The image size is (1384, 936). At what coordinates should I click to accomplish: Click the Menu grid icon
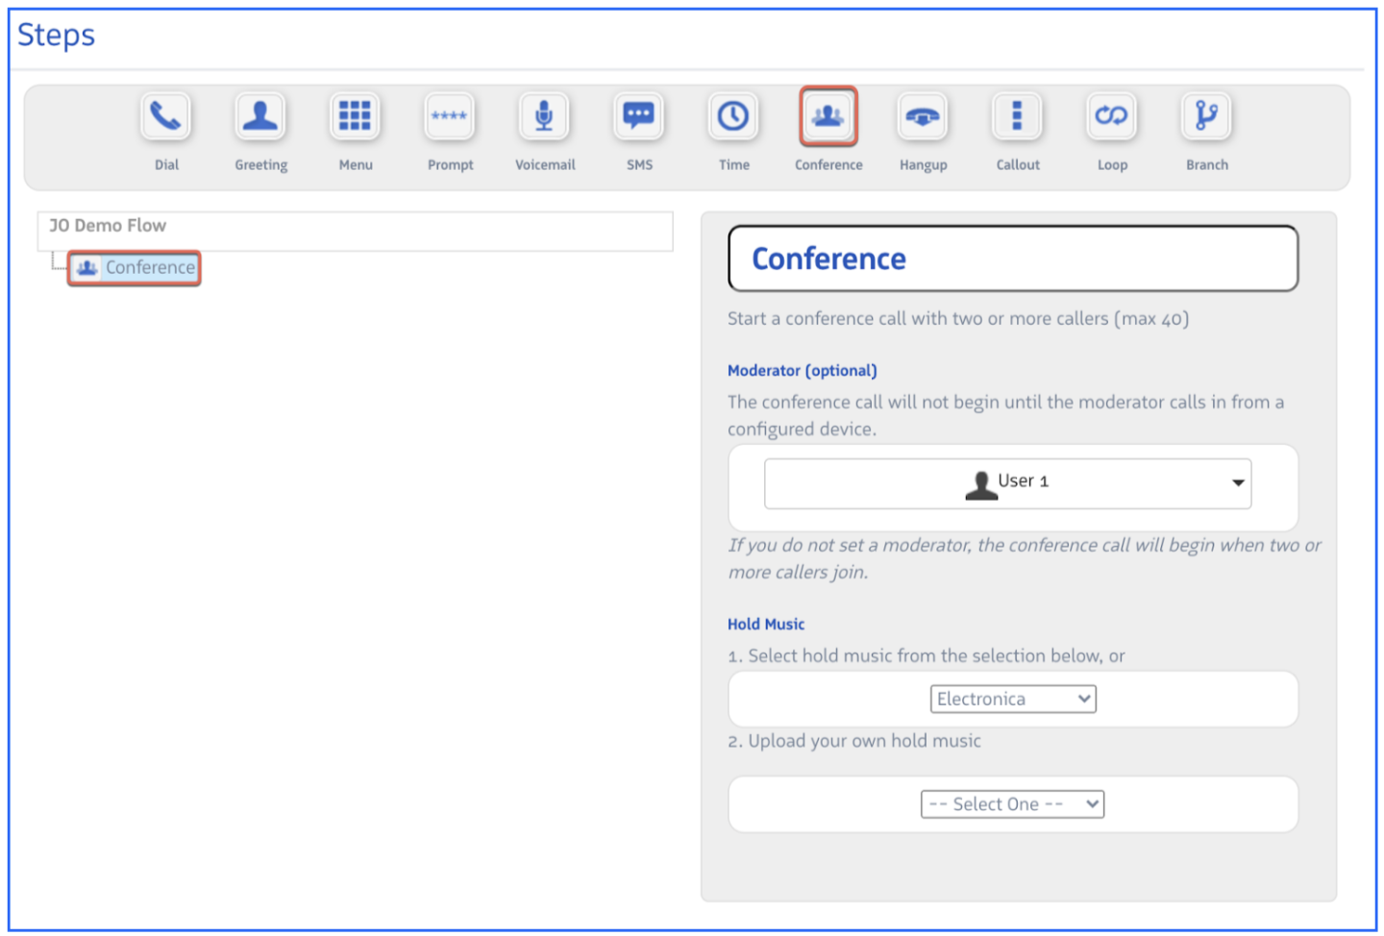click(355, 117)
